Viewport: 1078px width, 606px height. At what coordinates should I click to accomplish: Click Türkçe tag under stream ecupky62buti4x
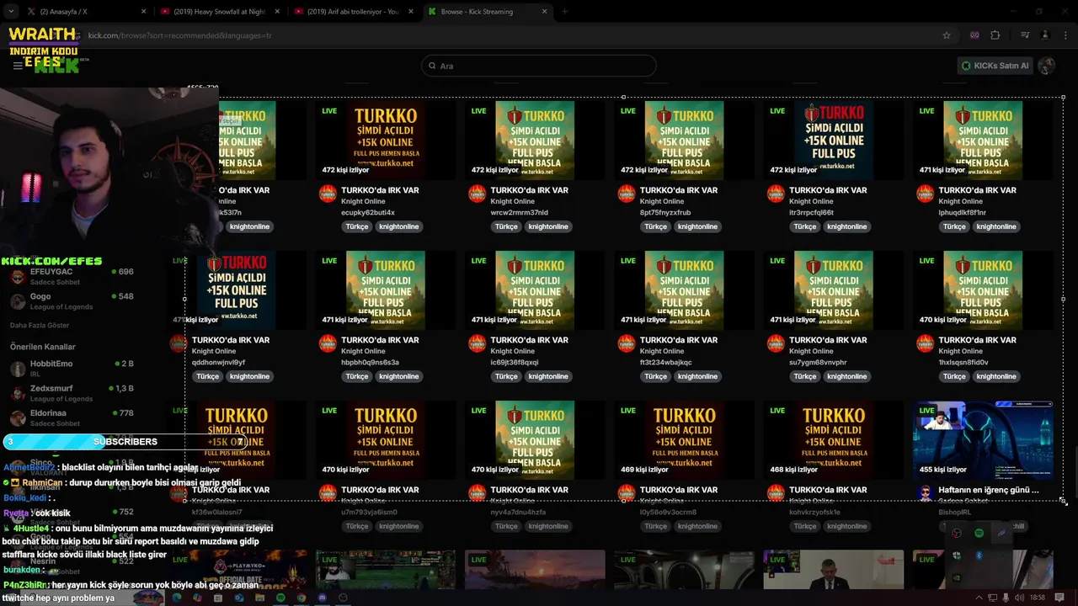(357, 226)
